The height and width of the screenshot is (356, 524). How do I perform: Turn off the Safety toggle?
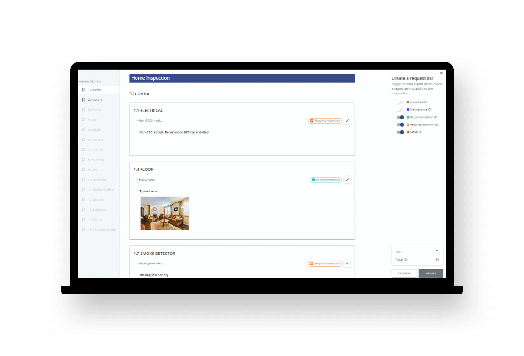[400, 132]
